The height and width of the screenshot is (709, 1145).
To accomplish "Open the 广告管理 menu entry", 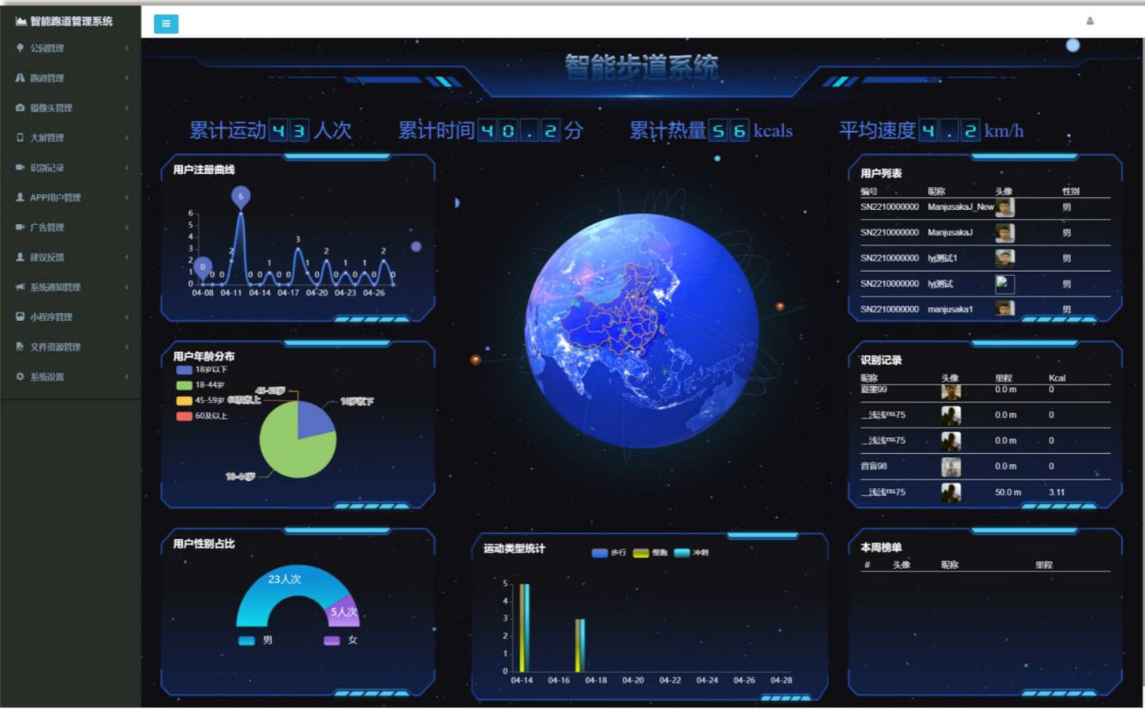I will [48, 227].
